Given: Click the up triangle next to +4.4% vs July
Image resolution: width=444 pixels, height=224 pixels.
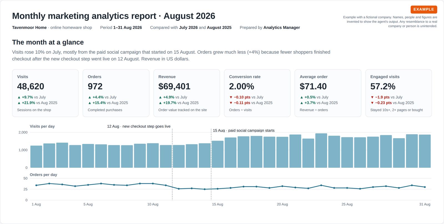Looking at the screenshot, I should (x=90, y=97).
